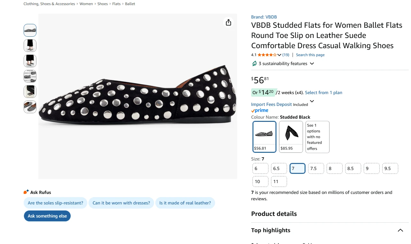Open the (19) reviews count link
Screen dimensions: 411x244
(286, 55)
